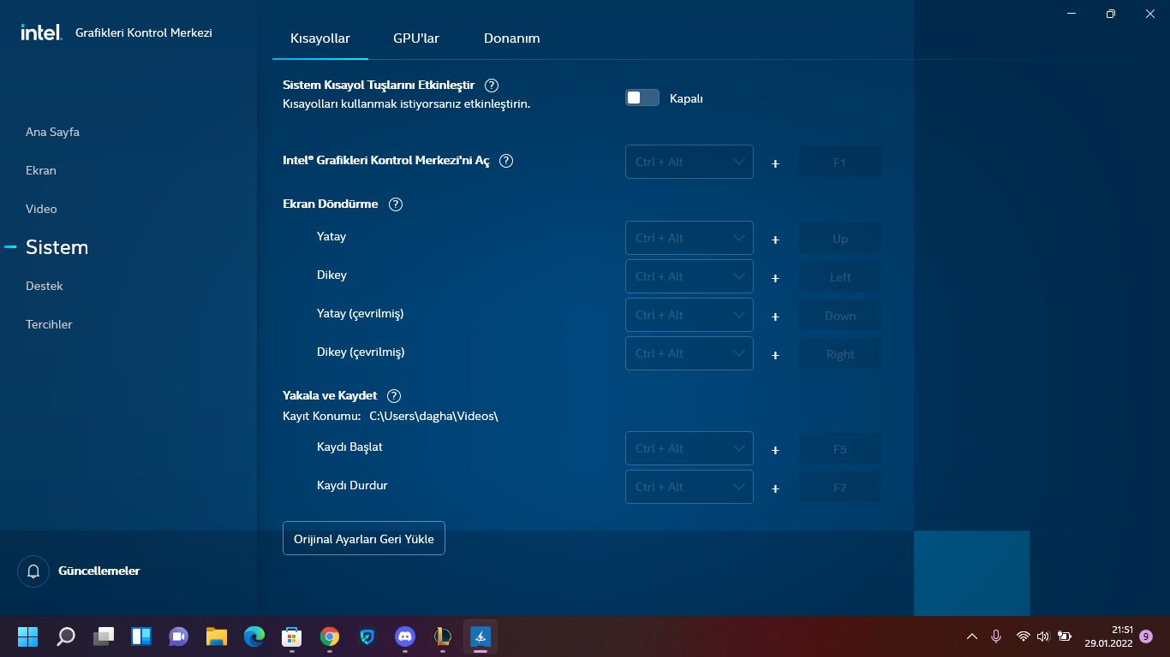Screen dimensions: 1170x657
Task: Launch Google Chrome from the taskbar
Action: (330, 636)
